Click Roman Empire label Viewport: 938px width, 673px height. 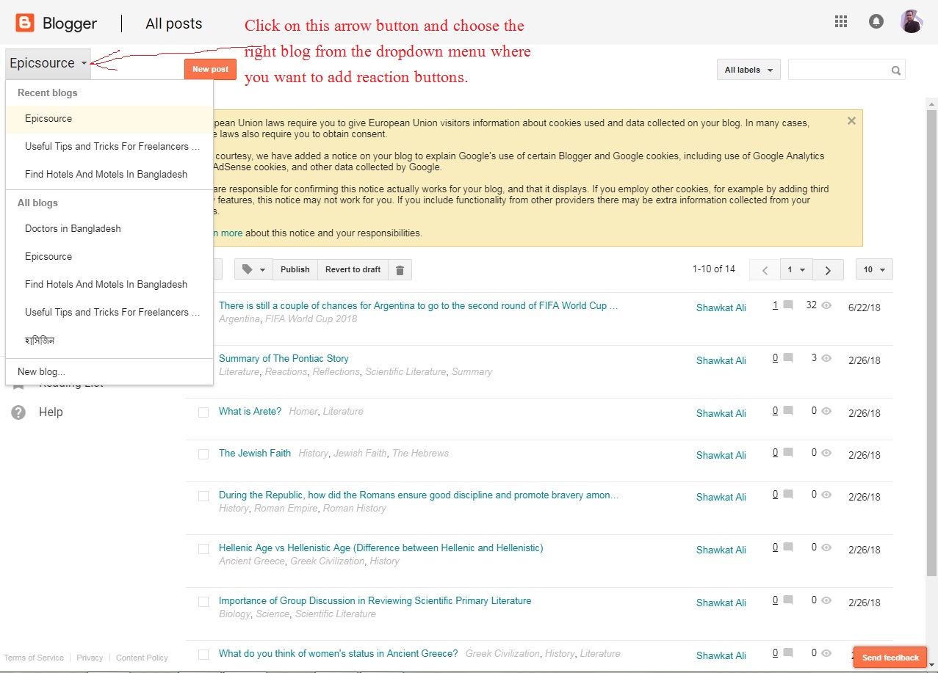(x=287, y=508)
